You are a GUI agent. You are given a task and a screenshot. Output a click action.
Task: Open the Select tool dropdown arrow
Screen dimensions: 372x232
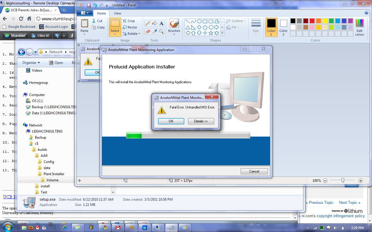115,34
